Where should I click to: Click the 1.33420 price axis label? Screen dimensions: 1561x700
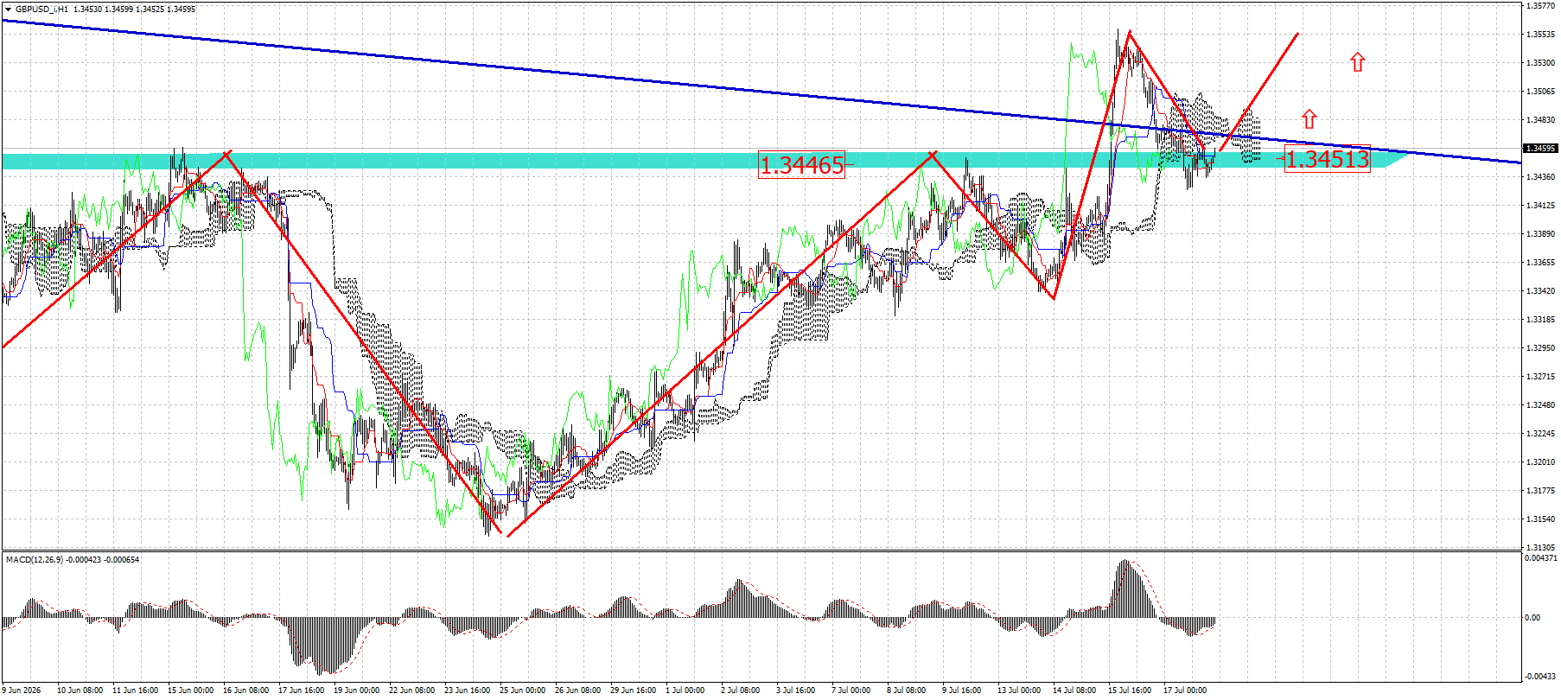[x=1541, y=291]
